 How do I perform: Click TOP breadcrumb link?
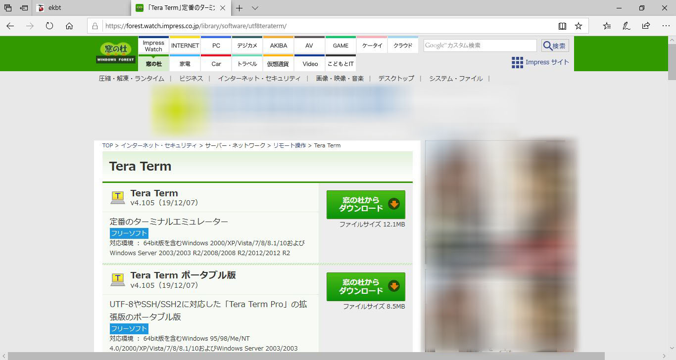coord(107,145)
